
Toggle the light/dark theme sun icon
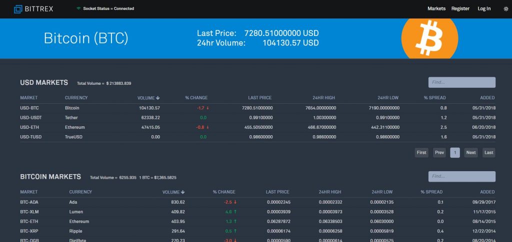506,9
